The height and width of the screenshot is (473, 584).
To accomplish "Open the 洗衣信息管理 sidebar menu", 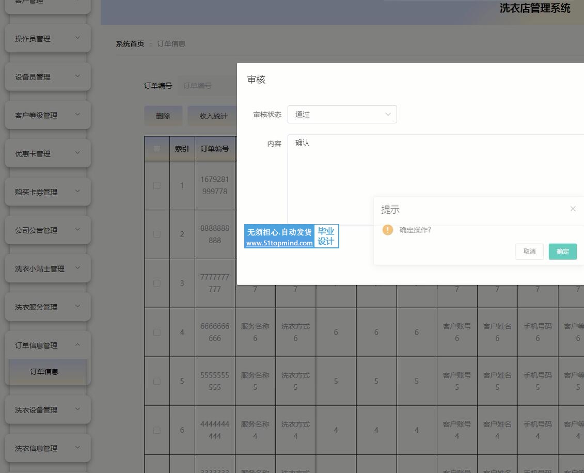I will [48, 448].
